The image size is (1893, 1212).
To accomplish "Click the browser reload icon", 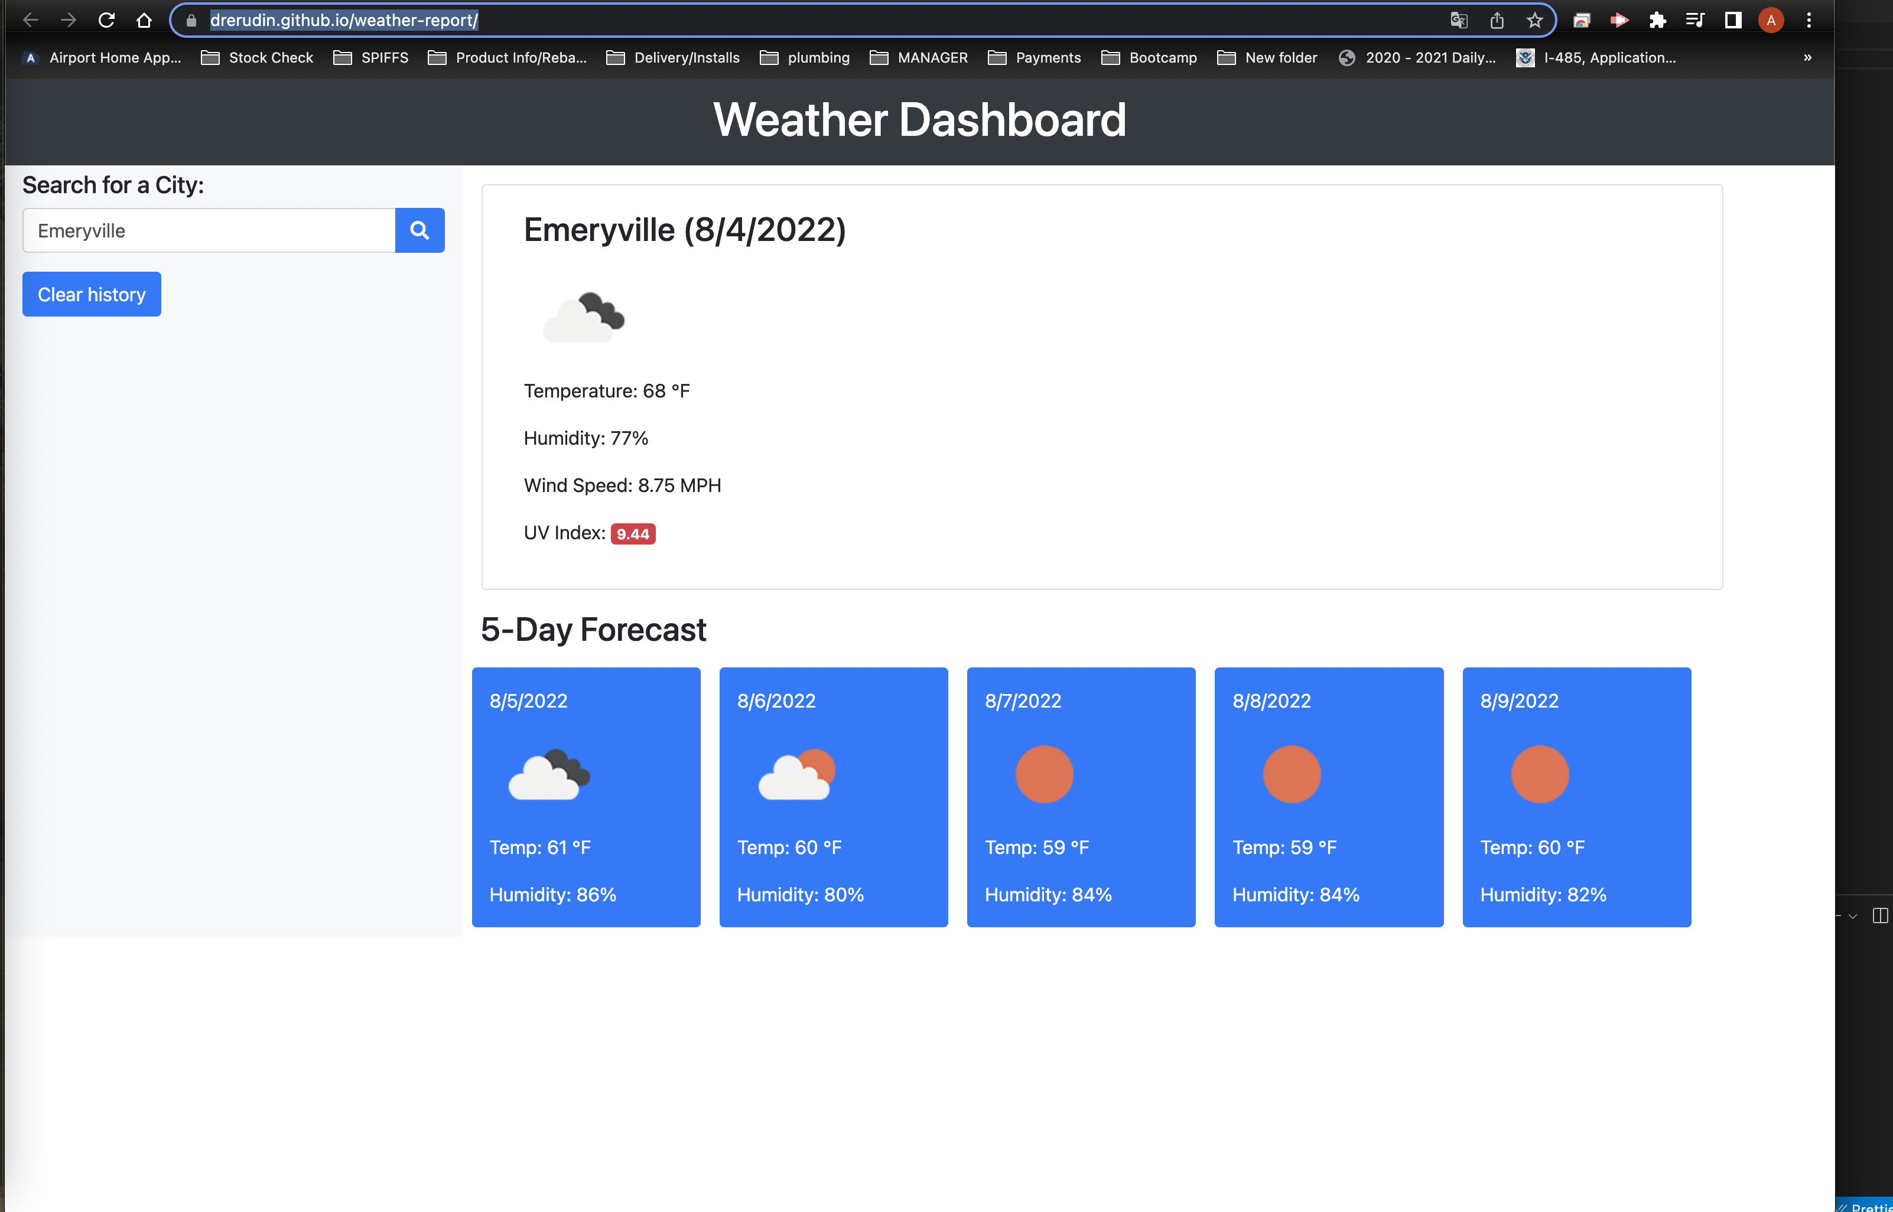I will tap(106, 21).
